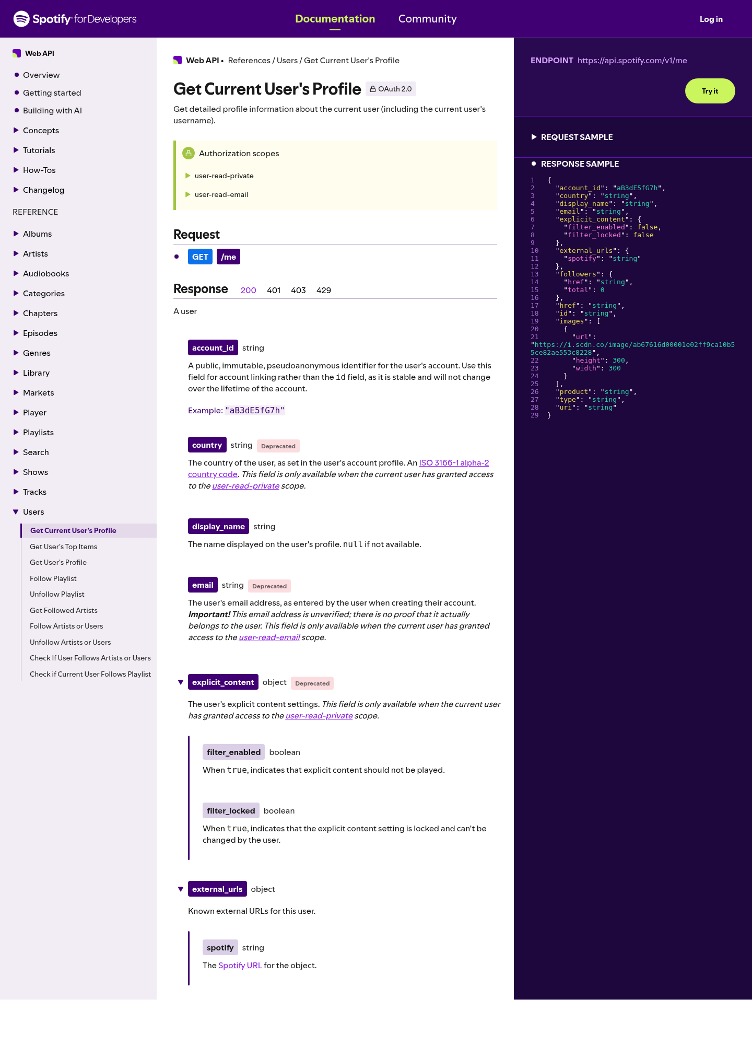The width and height of the screenshot is (752, 1045).
Task: Collapse the RESPONSE SAMPLE section
Action: [575, 164]
